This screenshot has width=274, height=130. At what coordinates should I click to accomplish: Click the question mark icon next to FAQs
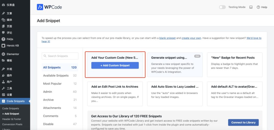(x=3, y=39)
